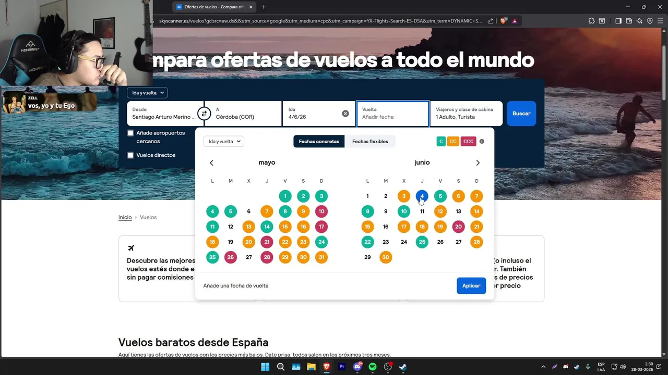Click the Brave Rewards triangle icon
The image size is (668, 375).
pos(515,21)
